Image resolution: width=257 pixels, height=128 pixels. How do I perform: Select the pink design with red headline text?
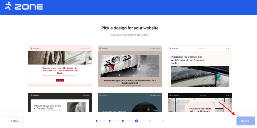(60, 66)
